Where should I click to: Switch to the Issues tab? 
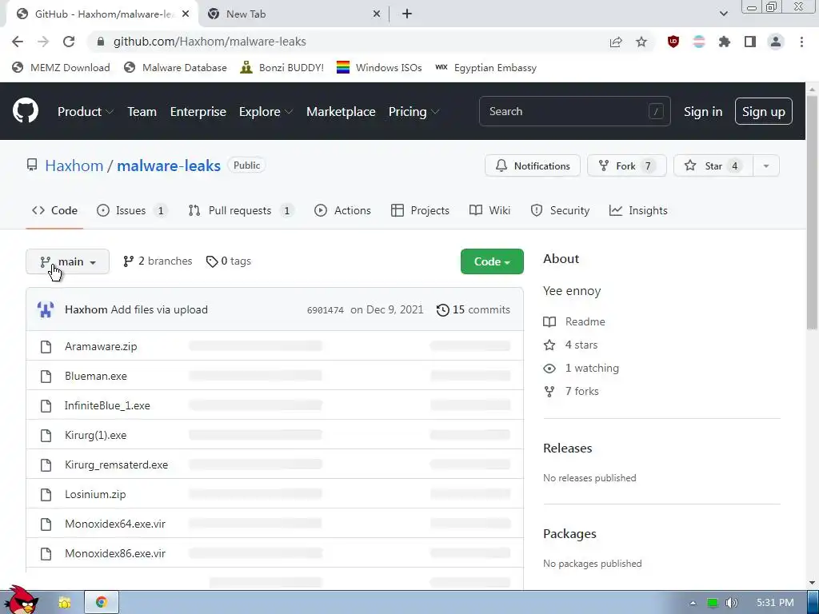[x=132, y=210]
